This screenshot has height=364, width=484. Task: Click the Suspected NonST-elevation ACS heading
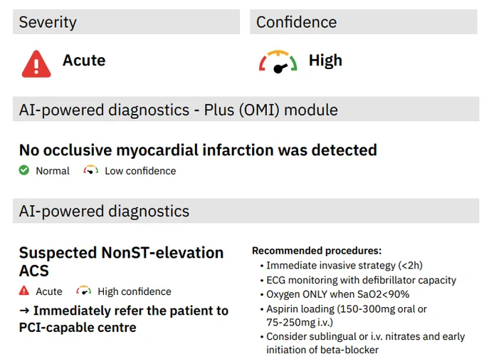tap(121, 261)
